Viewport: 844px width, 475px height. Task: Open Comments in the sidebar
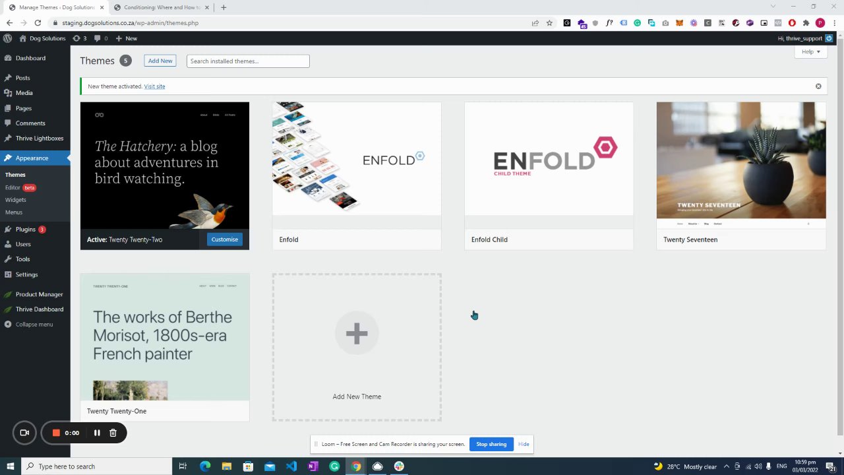click(30, 123)
